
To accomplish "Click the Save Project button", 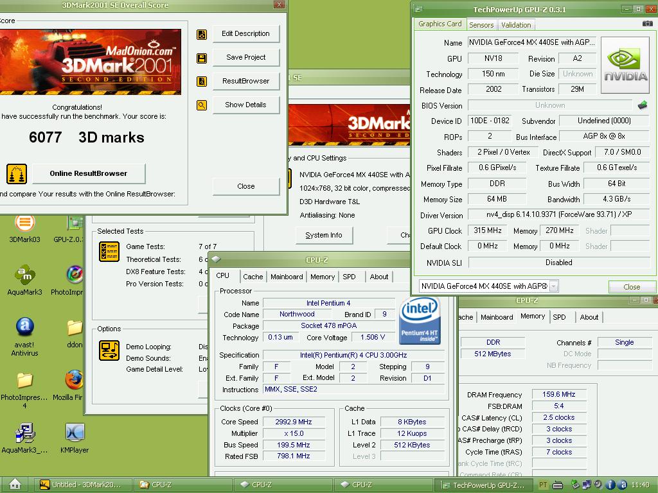I will [x=246, y=57].
